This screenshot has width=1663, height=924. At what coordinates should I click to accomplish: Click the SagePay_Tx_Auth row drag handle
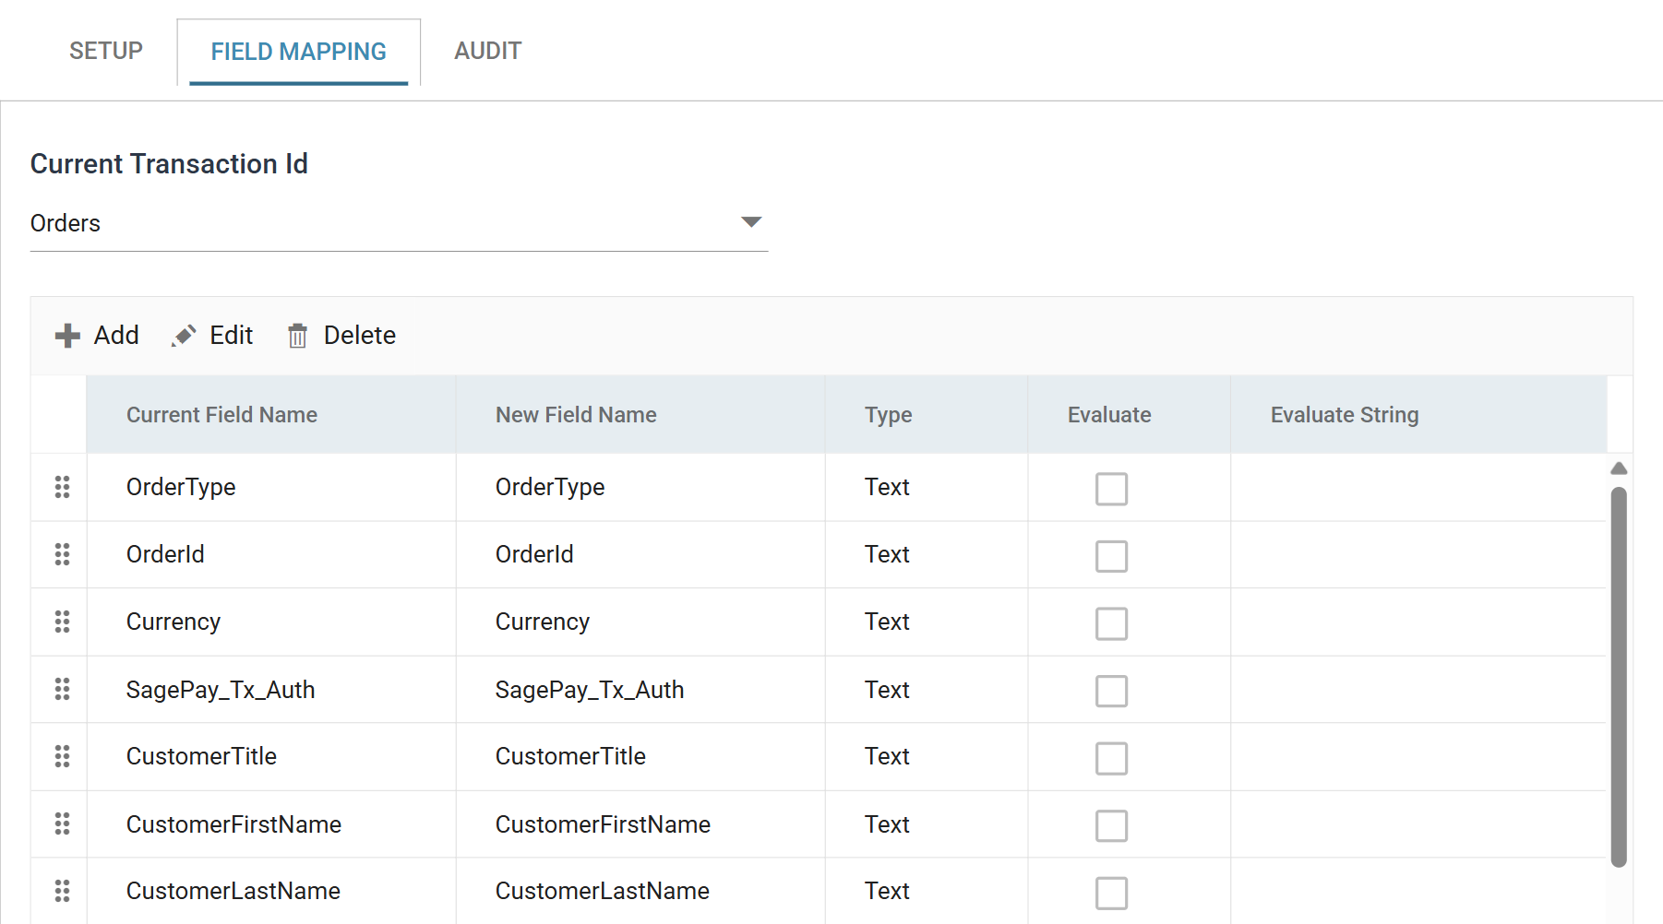62,689
